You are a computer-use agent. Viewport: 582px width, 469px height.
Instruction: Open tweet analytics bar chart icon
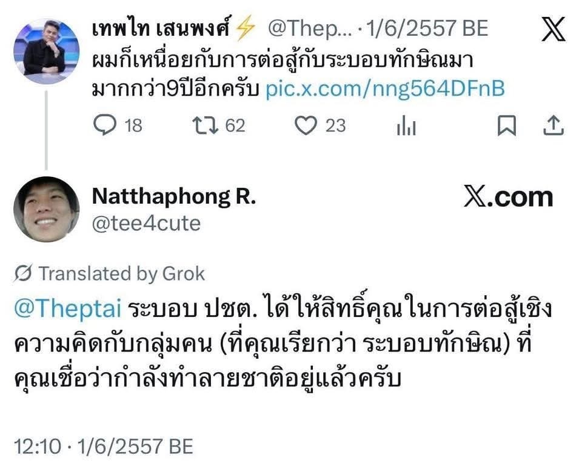[x=406, y=126]
